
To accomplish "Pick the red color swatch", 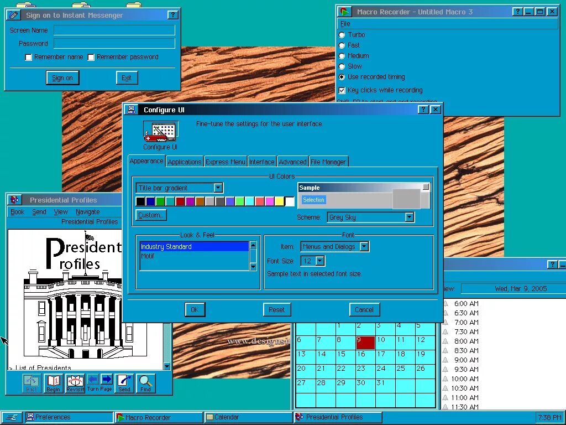I will tap(179, 201).
